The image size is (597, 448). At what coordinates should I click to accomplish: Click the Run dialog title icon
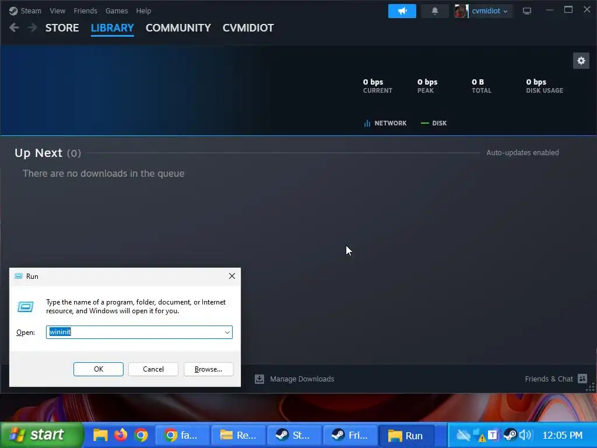[x=18, y=276]
